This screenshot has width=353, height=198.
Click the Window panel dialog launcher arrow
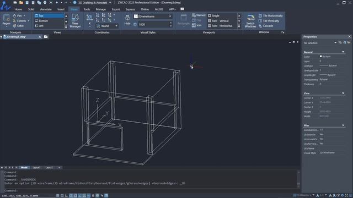point(283,32)
